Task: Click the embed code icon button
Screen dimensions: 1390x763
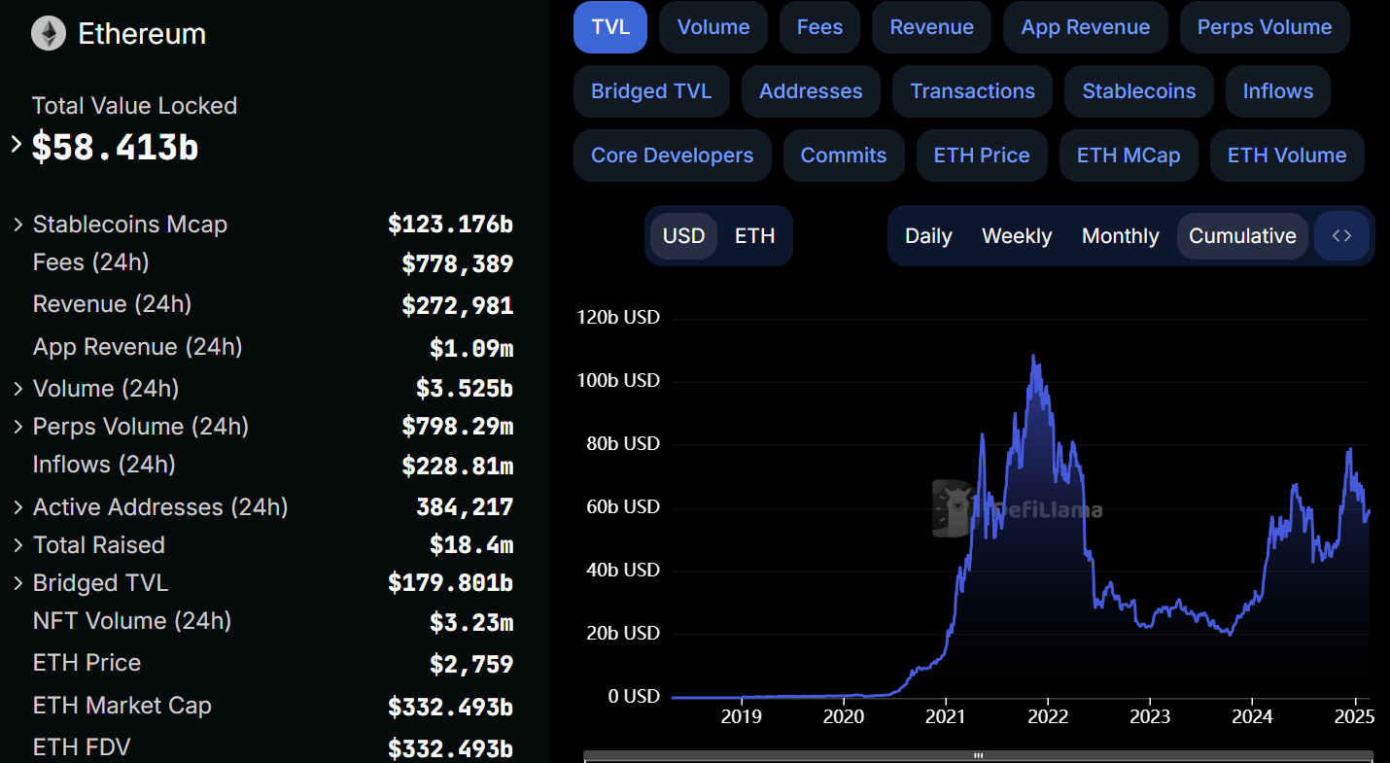Action: click(1341, 236)
